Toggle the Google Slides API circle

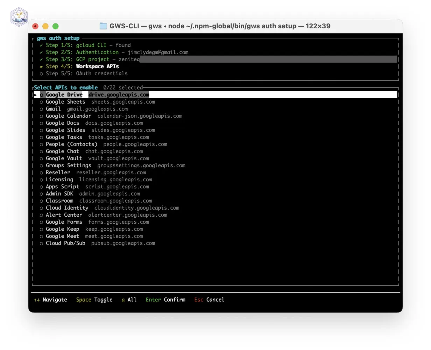[x=42, y=130]
